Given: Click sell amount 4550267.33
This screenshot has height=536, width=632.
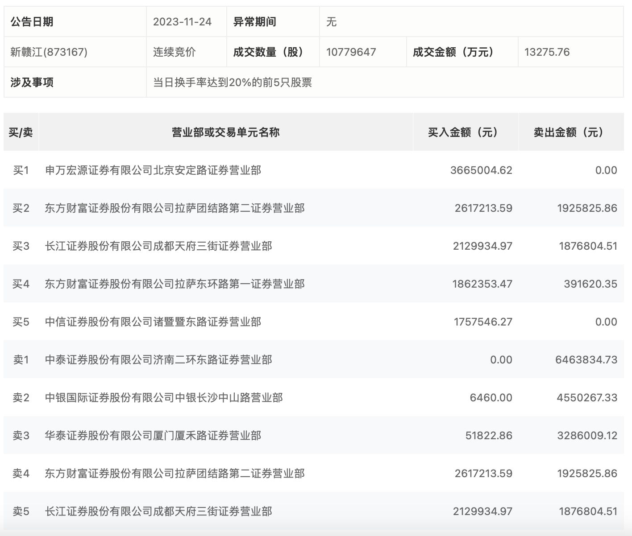Looking at the screenshot, I should tap(587, 397).
